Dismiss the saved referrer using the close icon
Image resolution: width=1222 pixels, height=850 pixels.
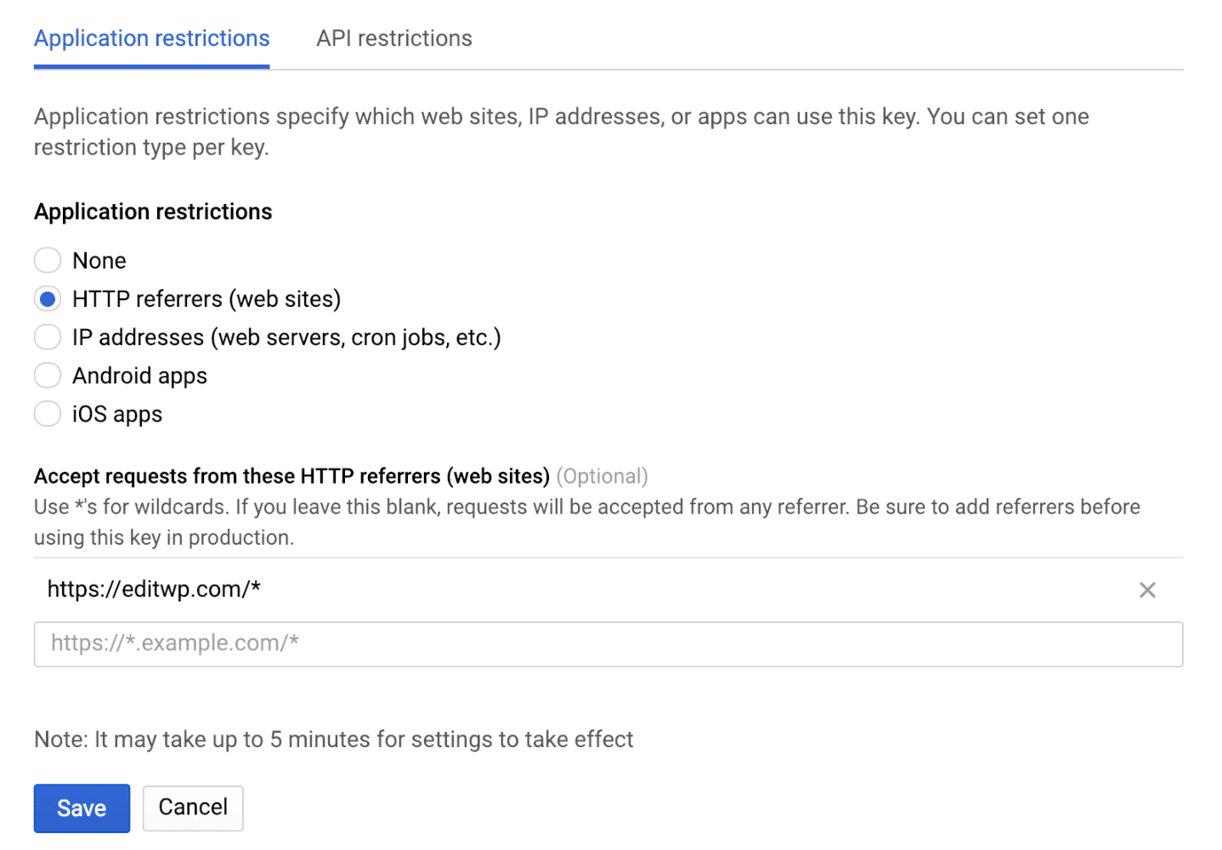1147,589
